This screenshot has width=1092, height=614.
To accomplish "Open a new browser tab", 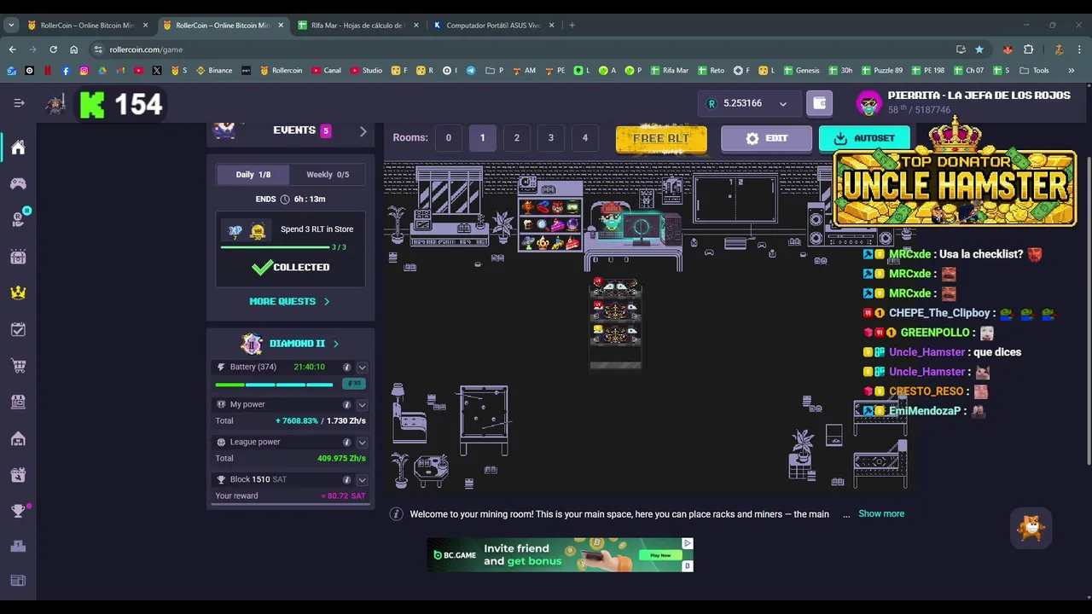I will click(x=572, y=25).
